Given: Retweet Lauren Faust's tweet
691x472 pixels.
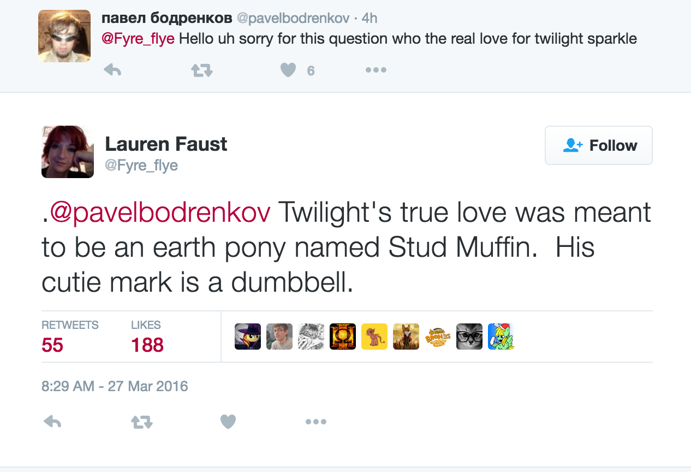Looking at the screenshot, I should click(142, 421).
